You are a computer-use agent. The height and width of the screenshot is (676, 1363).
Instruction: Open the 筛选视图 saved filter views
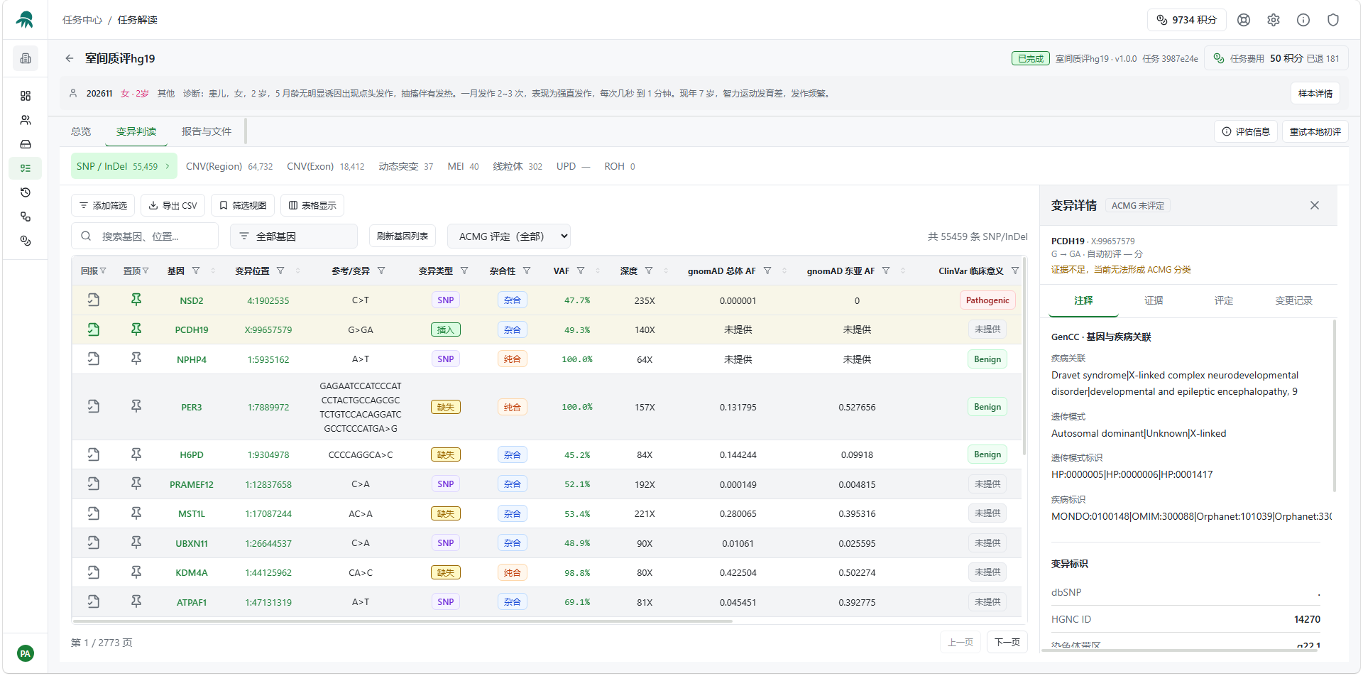(243, 205)
